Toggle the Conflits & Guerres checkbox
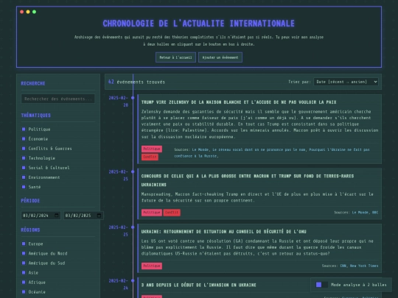This screenshot has width=398, height=298. [x=24, y=149]
